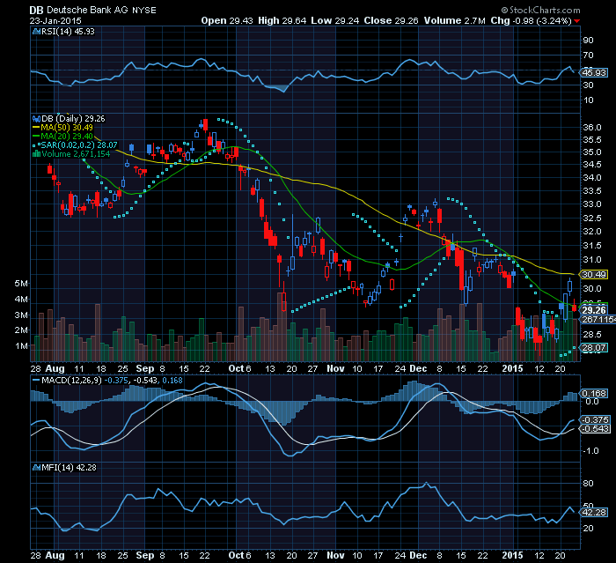This screenshot has height=563, width=616.
Task: Click the MACD(12,26,9) legend text
Action: click(x=71, y=381)
